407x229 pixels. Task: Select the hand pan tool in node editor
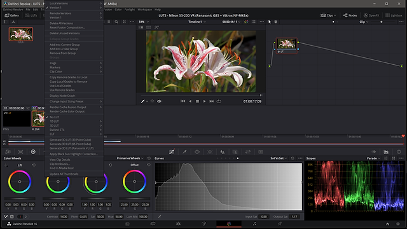275,22
